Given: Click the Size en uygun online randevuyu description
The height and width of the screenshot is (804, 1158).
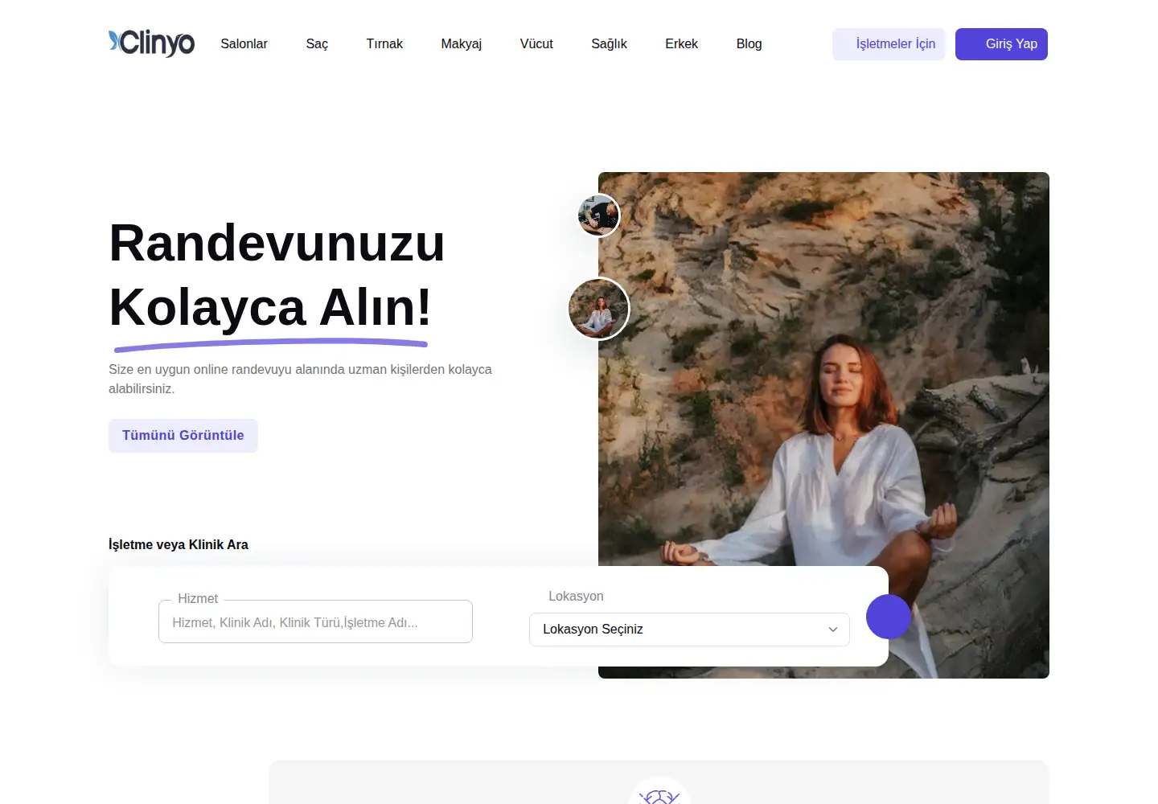Looking at the screenshot, I should (300, 379).
